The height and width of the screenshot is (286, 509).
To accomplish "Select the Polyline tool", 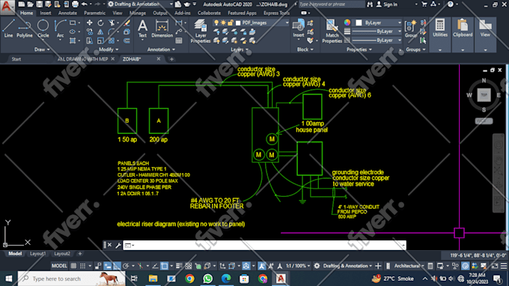I will [x=25, y=28].
